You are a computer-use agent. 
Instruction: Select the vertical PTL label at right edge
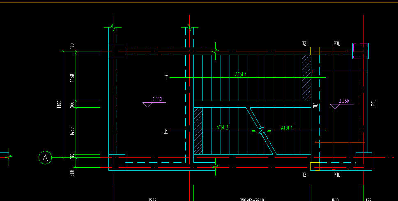point(373,103)
